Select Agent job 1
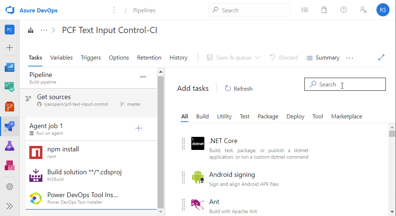The image size is (396, 216). pyautogui.click(x=91, y=129)
